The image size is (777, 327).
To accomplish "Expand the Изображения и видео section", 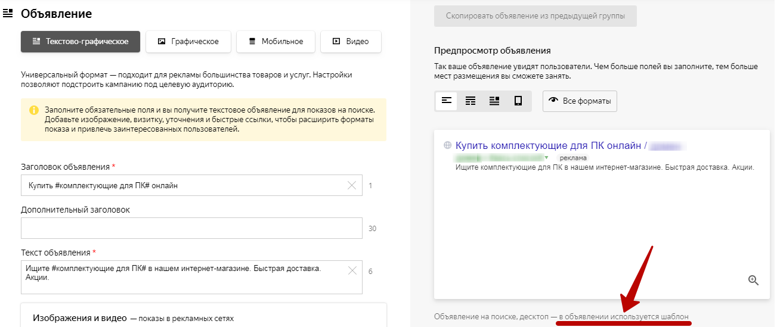I will click(79, 318).
